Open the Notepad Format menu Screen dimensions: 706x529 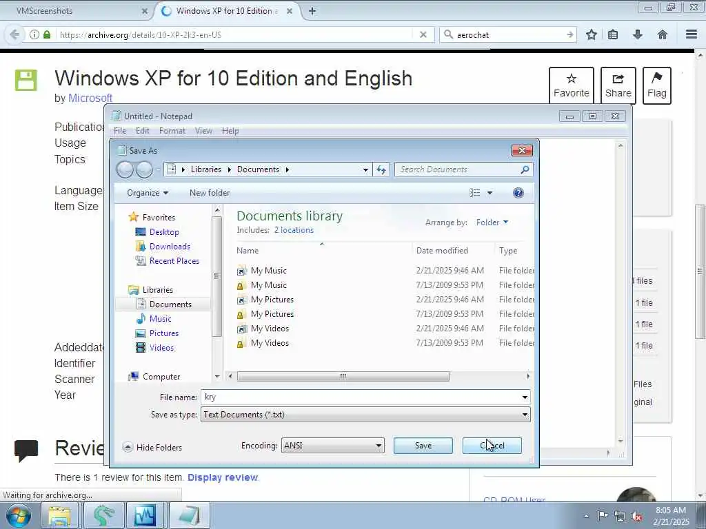tap(172, 131)
